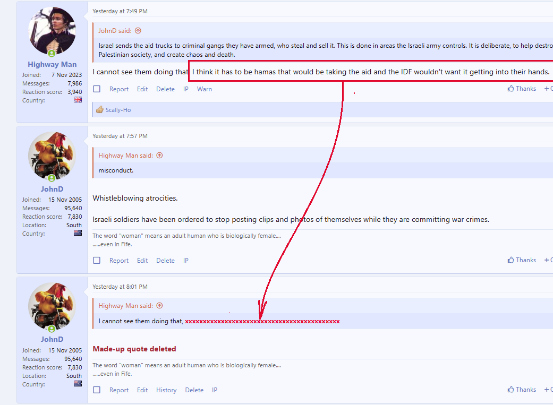Click Highway Man's avatar picture
Viewport: 553px width, 405px height.
[52, 31]
